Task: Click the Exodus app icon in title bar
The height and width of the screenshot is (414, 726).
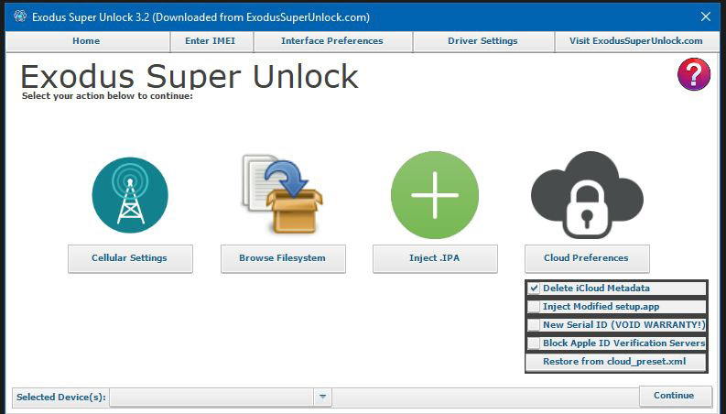Action: coord(20,16)
